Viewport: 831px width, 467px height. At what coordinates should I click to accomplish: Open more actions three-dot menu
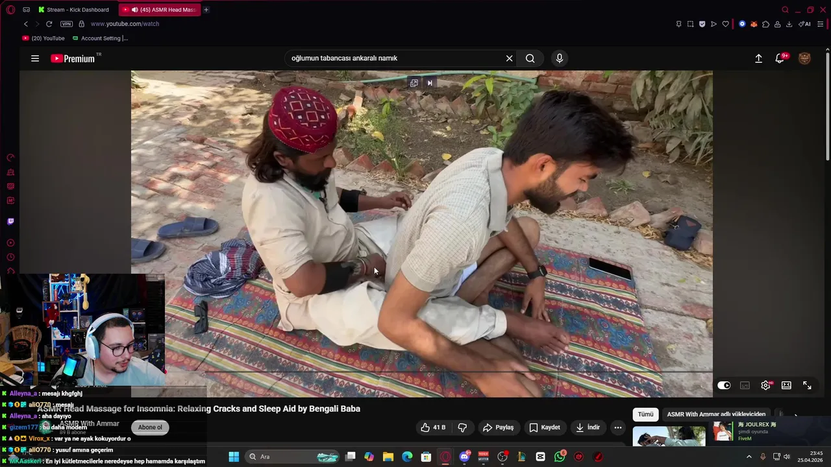(618, 427)
